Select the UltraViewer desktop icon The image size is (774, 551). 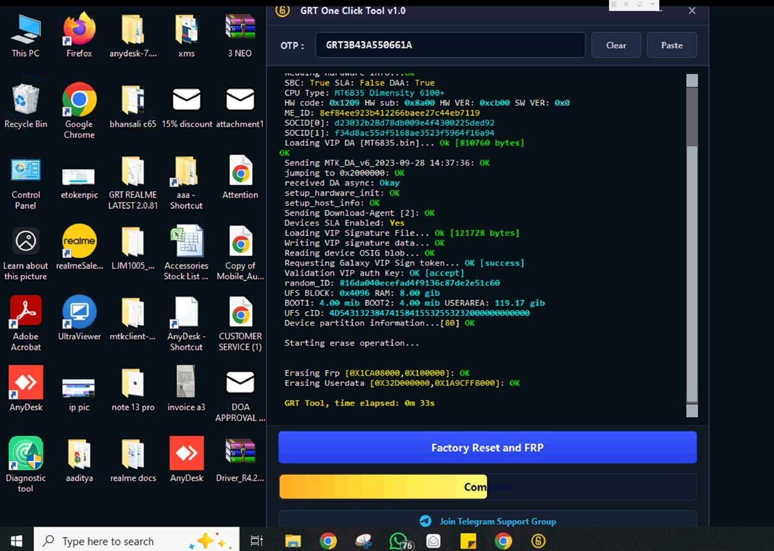[79, 318]
